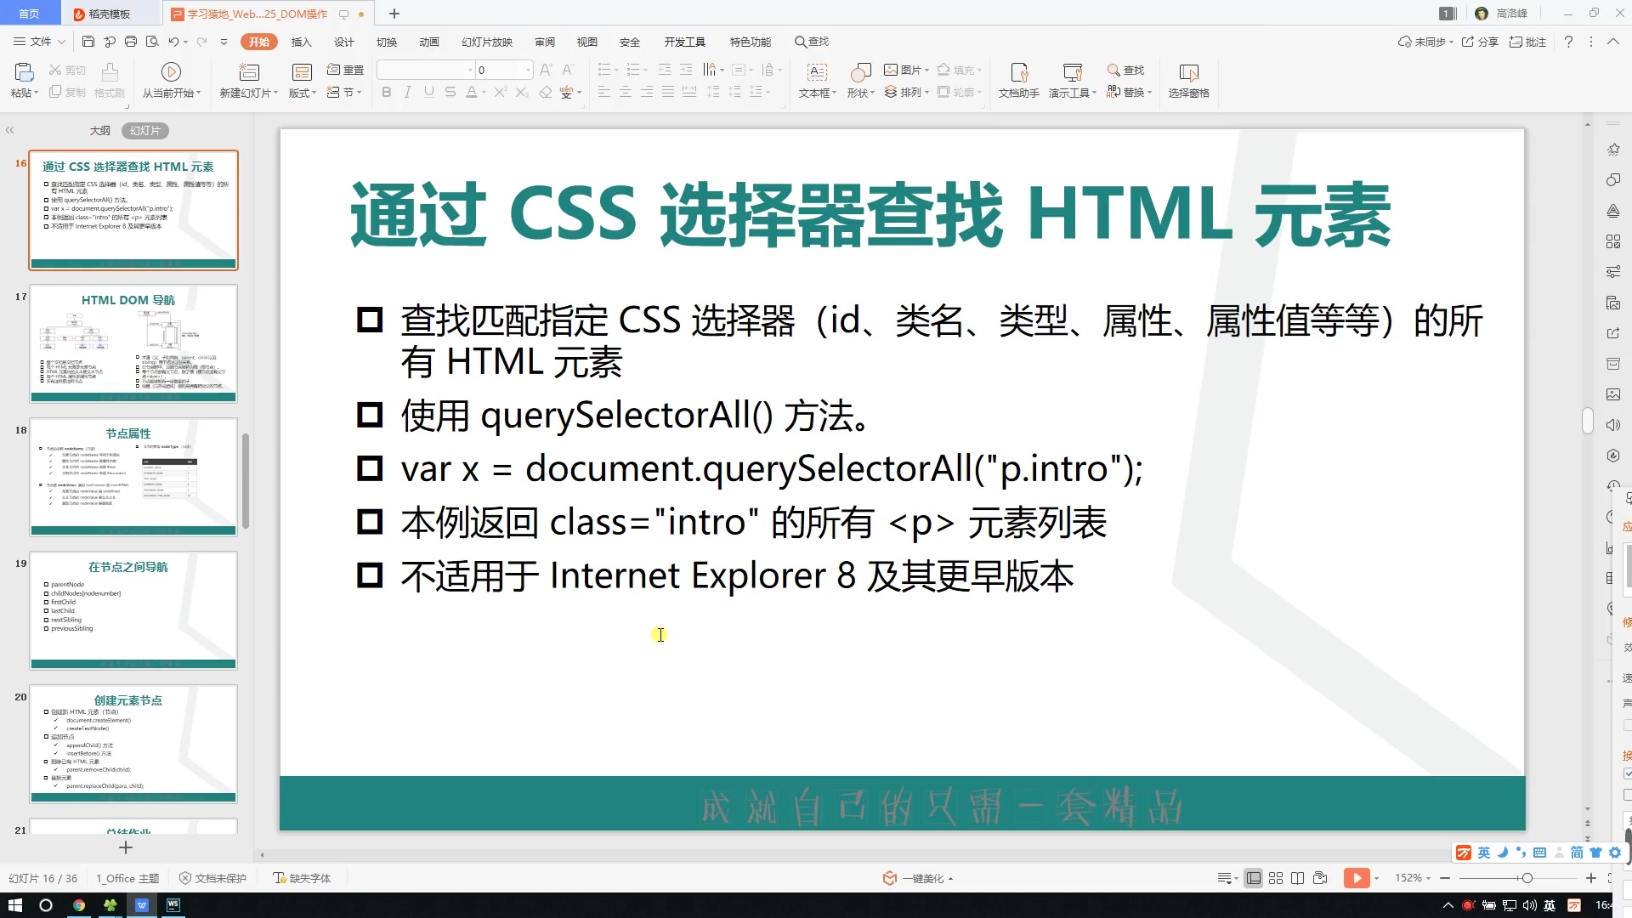Switch slide panel to Outline (大纲) view
The image size is (1632, 918).
click(100, 130)
